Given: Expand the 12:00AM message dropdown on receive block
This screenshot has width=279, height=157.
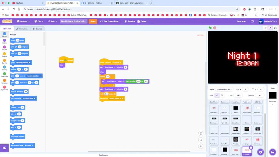Looking at the screenshot, I should point(117,62).
